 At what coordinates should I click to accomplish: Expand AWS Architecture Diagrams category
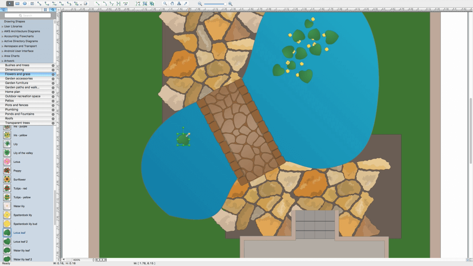click(x=3, y=31)
